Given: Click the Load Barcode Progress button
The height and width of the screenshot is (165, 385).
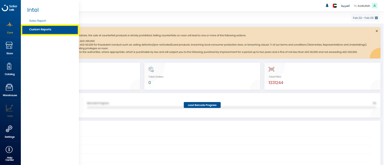Looking at the screenshot, I should [x=202, y=105].
